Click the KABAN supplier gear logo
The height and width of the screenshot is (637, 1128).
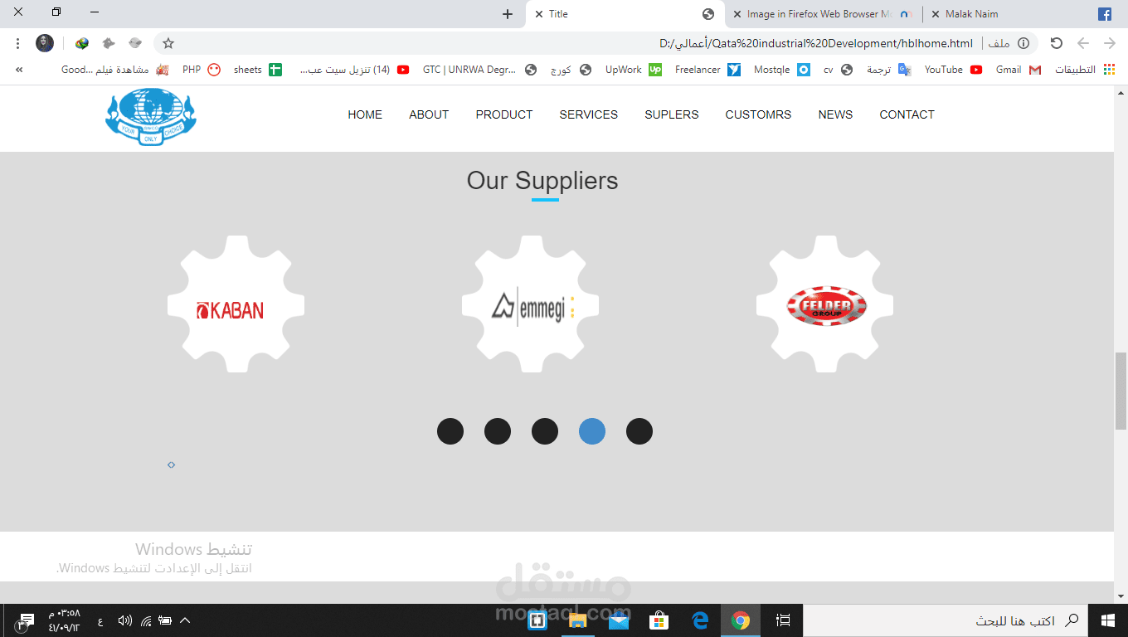click(236, 304)
